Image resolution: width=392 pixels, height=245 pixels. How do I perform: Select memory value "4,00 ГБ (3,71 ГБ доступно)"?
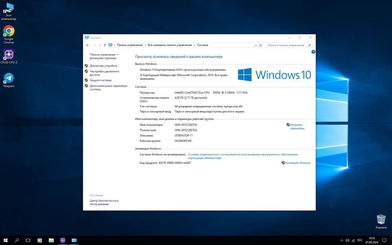tap(191, 98)
